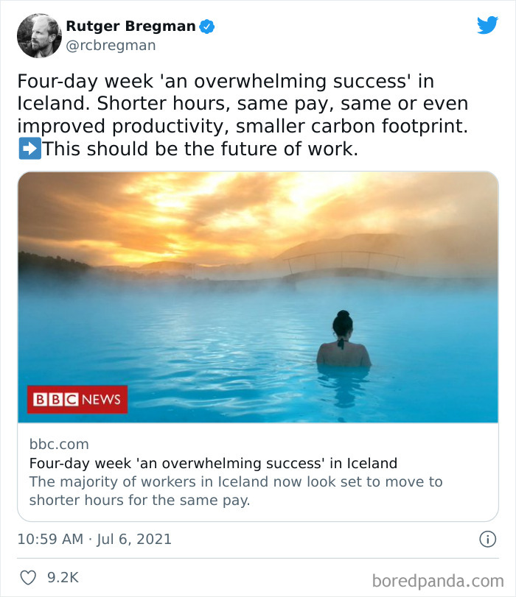The width and height of the screenshot is (516, 597).
Task: Click the BBC News logo on the image
Action: click(76, 400)
